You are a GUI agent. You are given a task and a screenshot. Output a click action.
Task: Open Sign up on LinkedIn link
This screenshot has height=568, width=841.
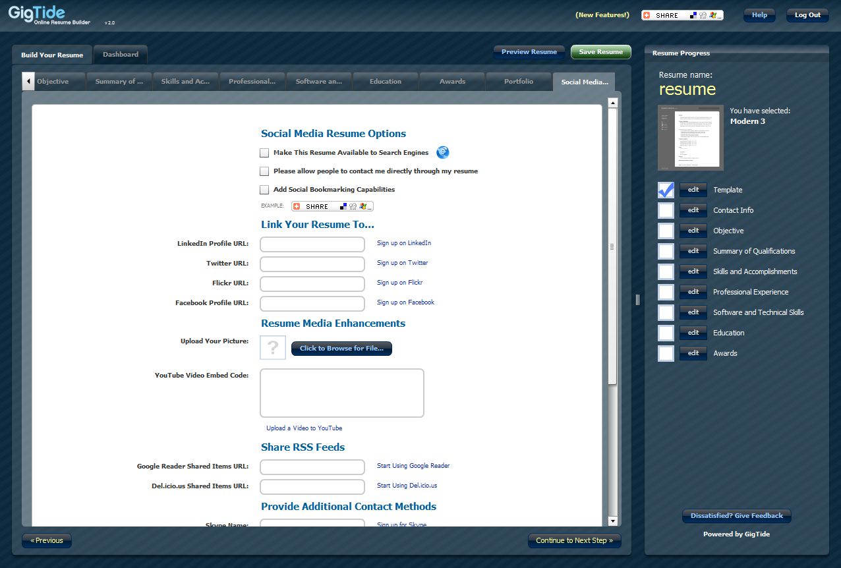[404, 243]
